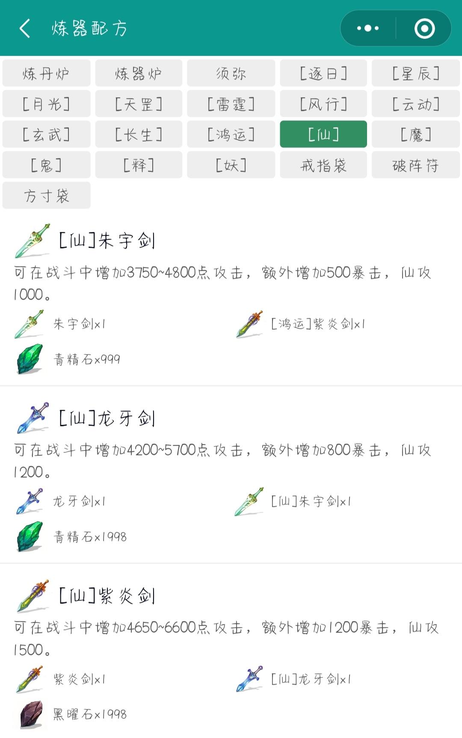Viewport: 462px width, 738px height.
Task: Choose the 戒指袋 category
Action: click(323, 165)
